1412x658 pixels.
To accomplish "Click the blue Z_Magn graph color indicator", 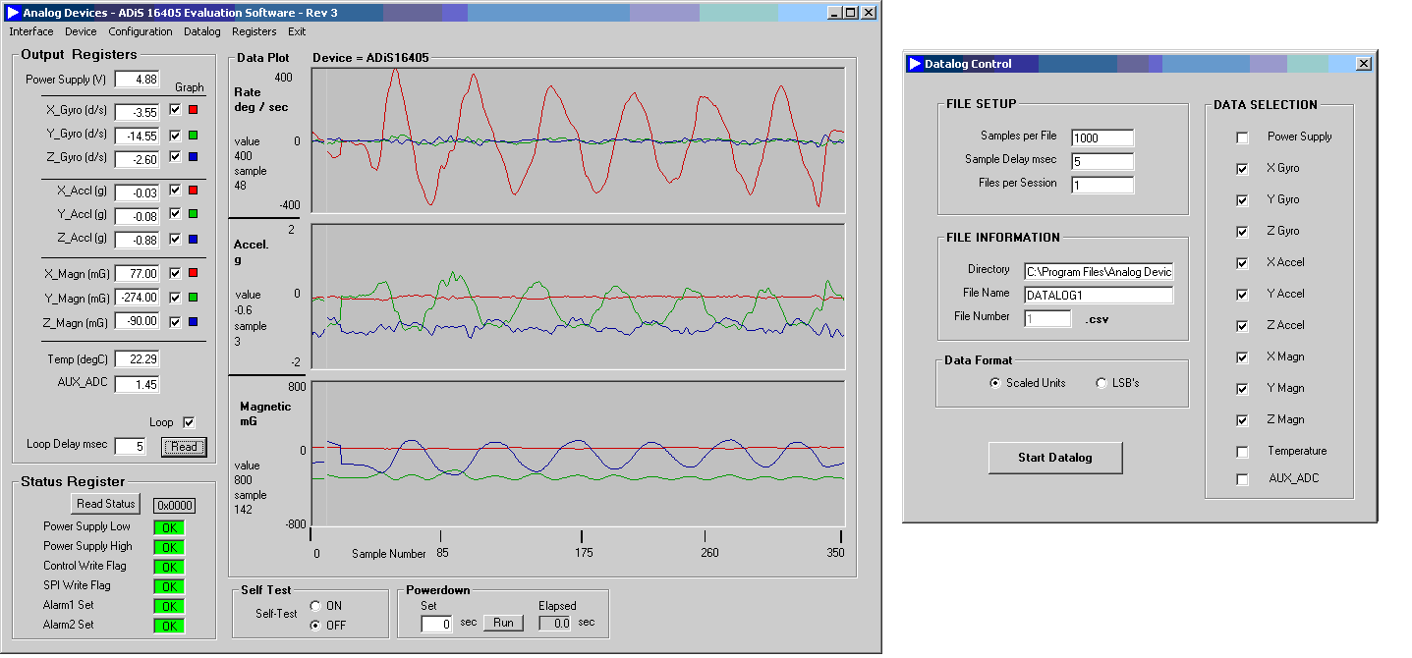I will pyautogui.click(x=193, y=322).
